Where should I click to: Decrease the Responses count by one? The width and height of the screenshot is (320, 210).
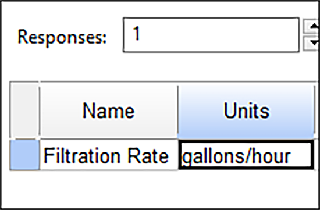click(311, 43)
